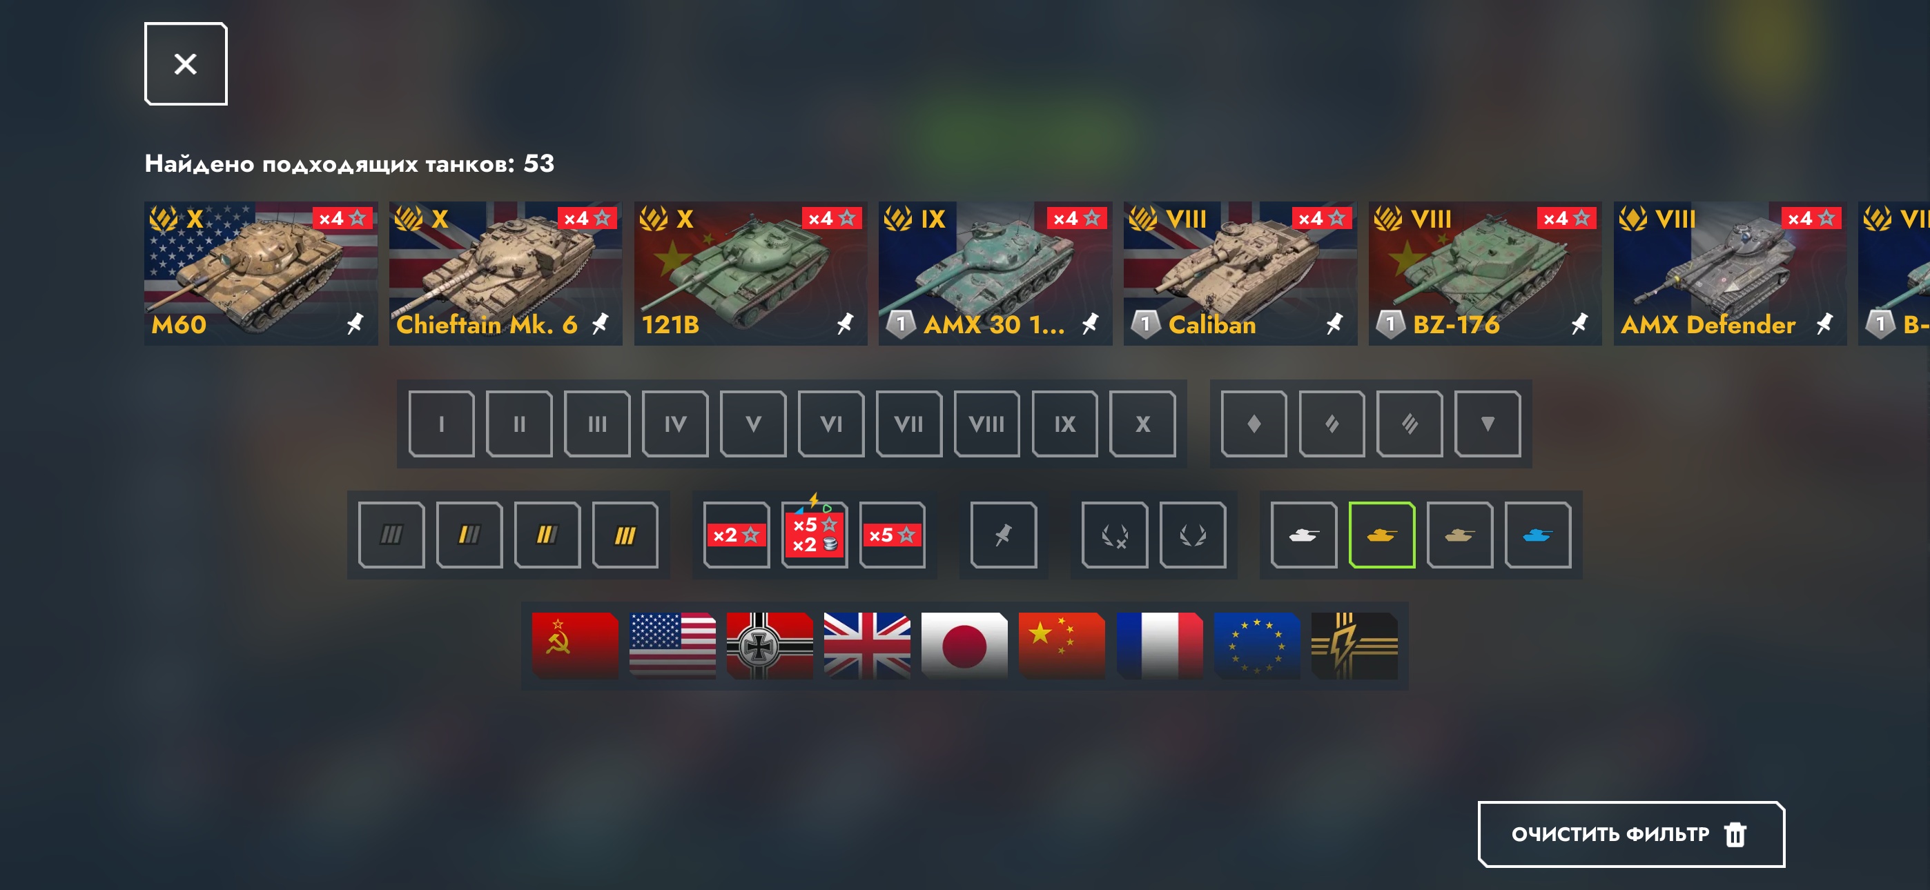This screenshot has width=1930, height=890.
Task: Choose the Germany iron cross flag filter
Action: click(770, 645)
